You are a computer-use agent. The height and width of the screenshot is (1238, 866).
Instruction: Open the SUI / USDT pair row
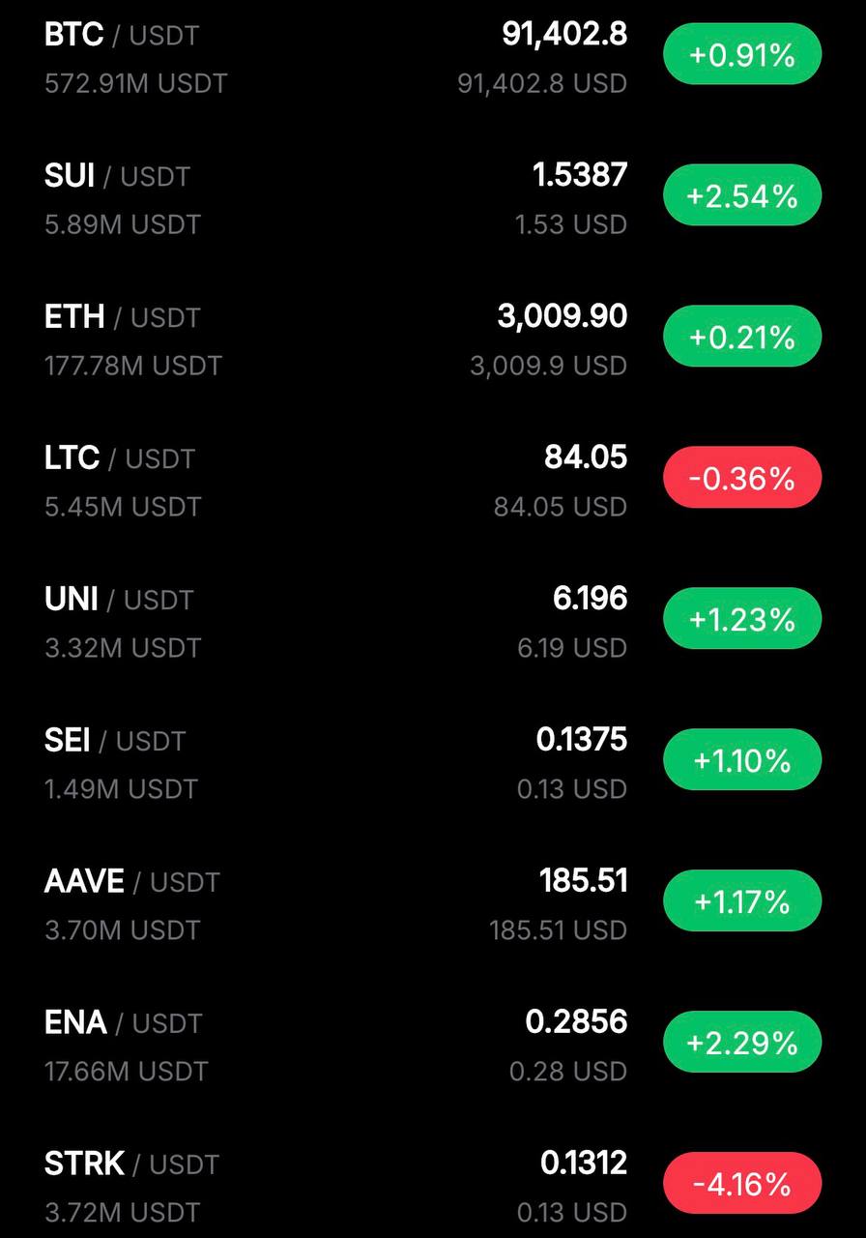(117, 177)
